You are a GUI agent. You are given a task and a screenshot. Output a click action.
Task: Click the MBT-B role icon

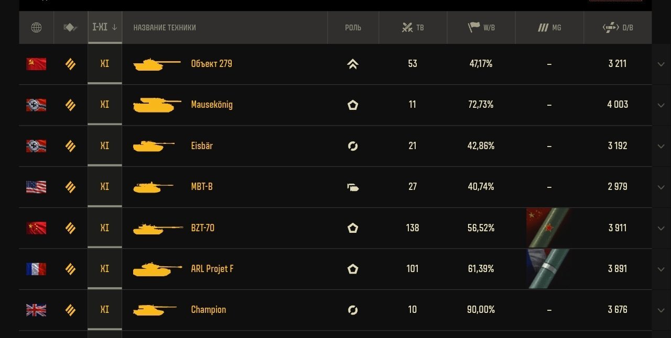353,187
